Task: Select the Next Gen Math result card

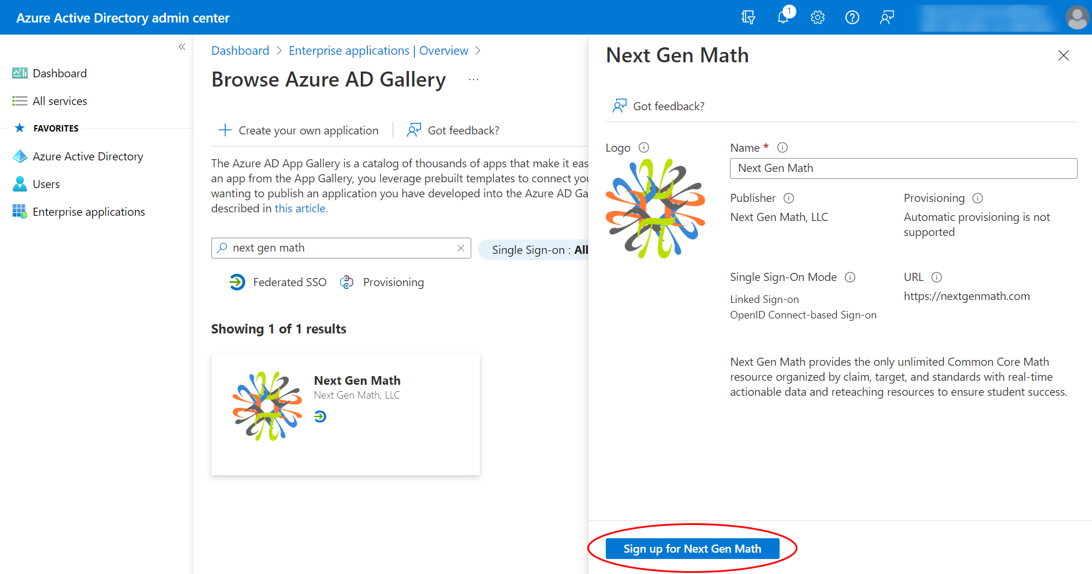Action: 345,415
